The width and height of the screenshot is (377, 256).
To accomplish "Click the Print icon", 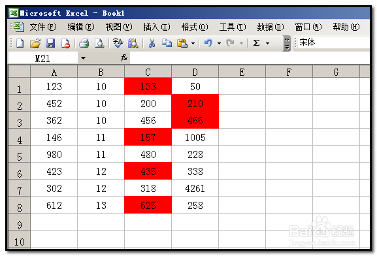I will pyautogui.click(x=84, y=43).
